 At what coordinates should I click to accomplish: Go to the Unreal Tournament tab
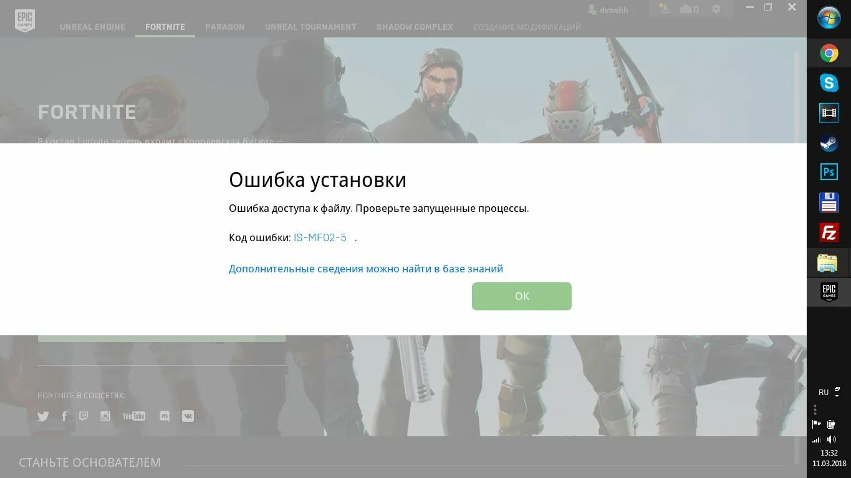pyautogui.click(x=310, y=27)
